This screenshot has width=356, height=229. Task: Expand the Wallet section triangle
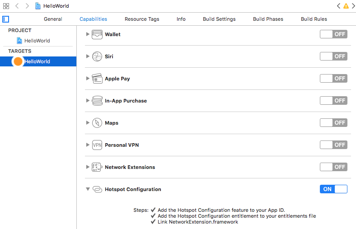pos(88,34)
